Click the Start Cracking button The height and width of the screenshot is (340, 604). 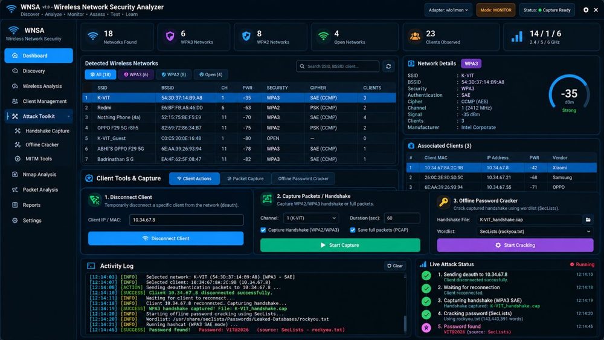(x=515, y=245)
